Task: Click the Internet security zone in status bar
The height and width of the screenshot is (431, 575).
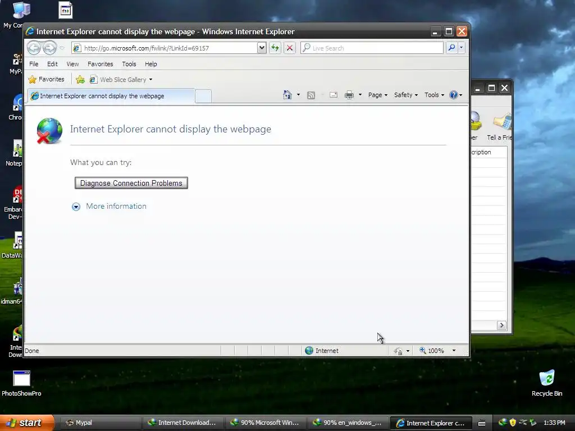Action: coord(322,351)
